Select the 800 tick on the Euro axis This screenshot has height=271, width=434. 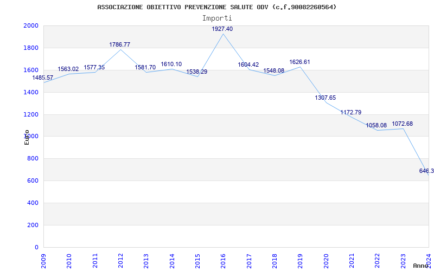pos(34,158)
